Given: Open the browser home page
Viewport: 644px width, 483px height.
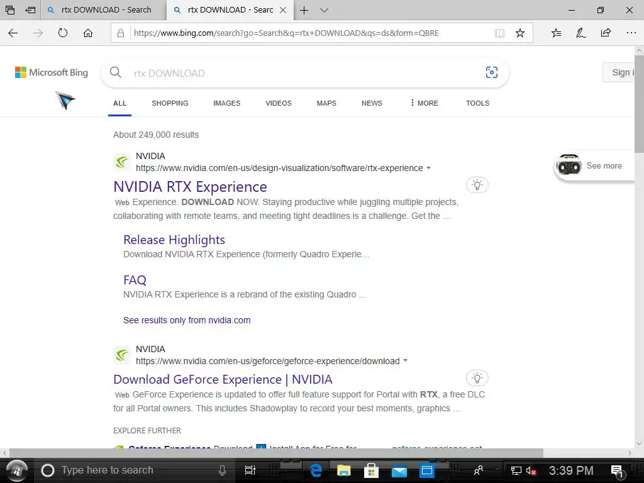Looking at the screenshot, I should [x=88, y=33].
